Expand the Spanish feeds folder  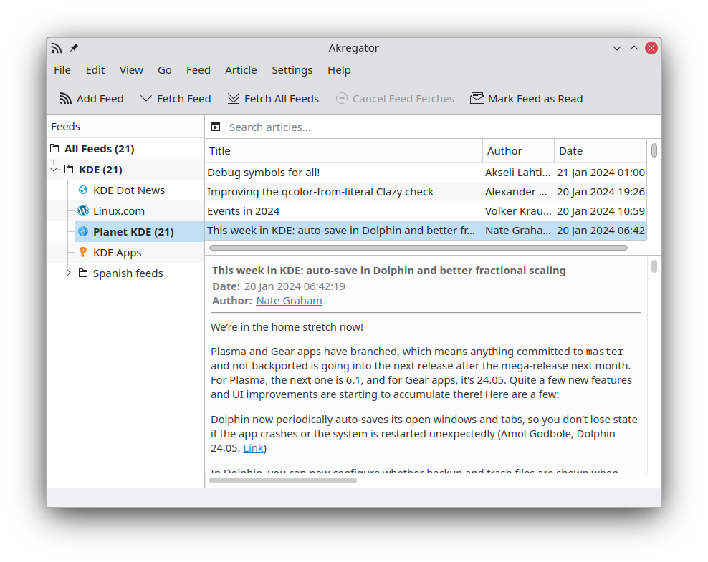(x=69, y=273)
